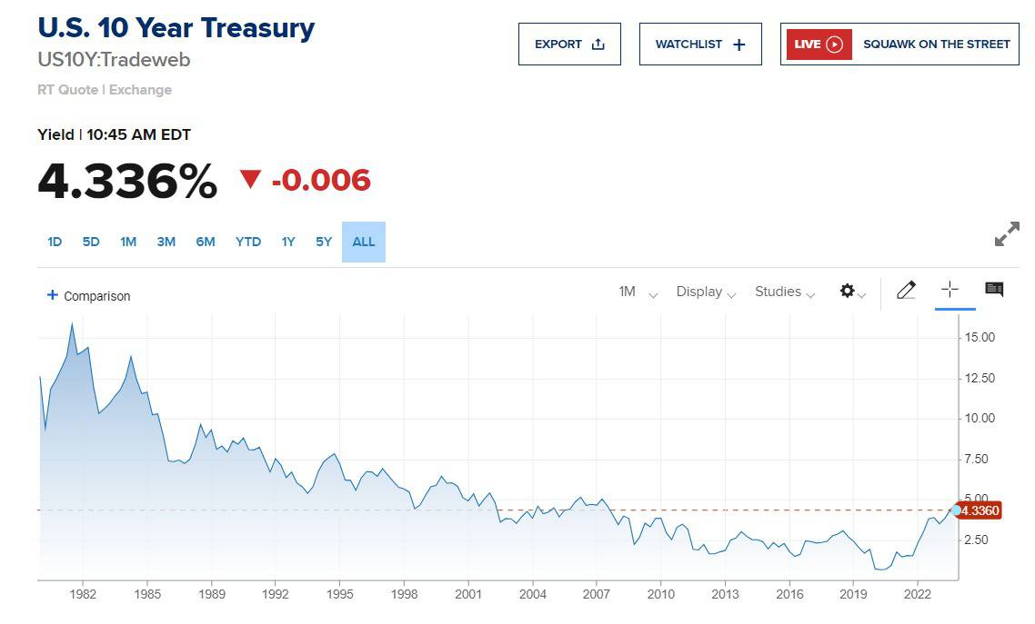Click the 4.3360 price label tag
Viewport: 1035px width, 624px height.
pos(980,510)
